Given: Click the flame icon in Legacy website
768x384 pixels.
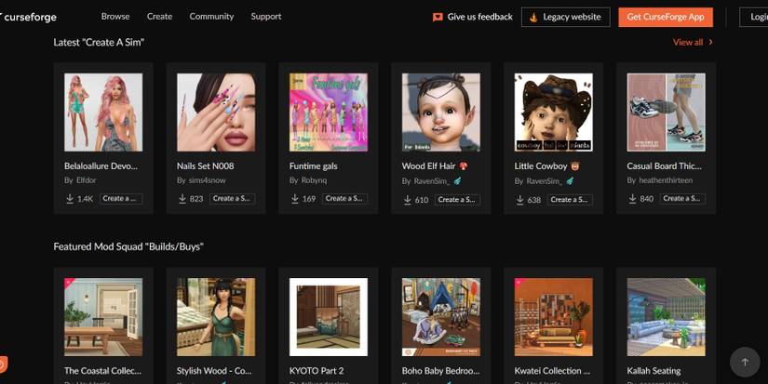Looking at the screenshot, I should [x=533, y=17].
